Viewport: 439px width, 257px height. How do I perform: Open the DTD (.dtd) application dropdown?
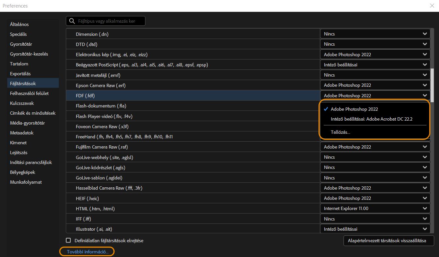pyautogui.click(x=375, y=44)
